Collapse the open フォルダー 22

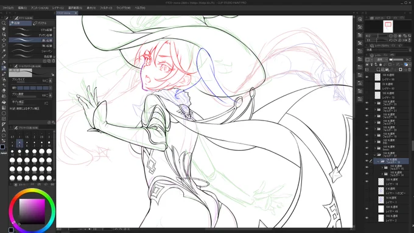click(x=375, y=155)
